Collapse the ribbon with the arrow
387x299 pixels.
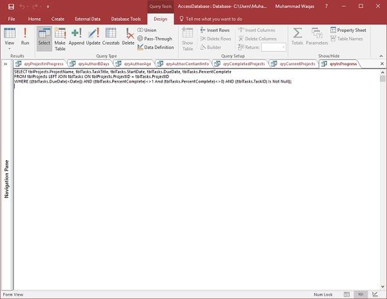point(381,56)
